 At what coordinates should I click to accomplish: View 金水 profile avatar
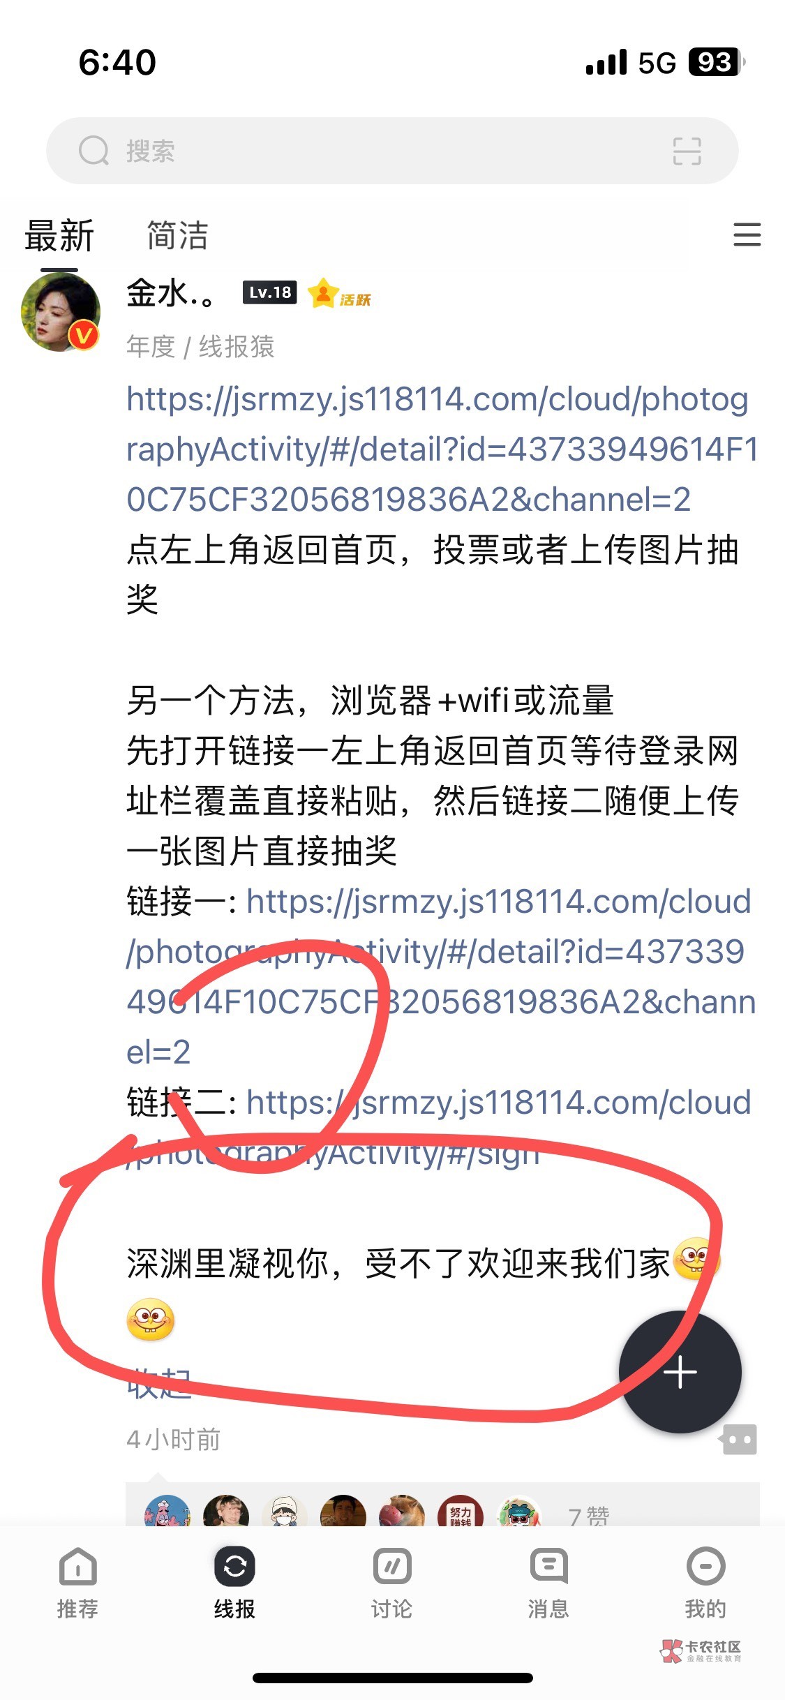click(61, 312)
